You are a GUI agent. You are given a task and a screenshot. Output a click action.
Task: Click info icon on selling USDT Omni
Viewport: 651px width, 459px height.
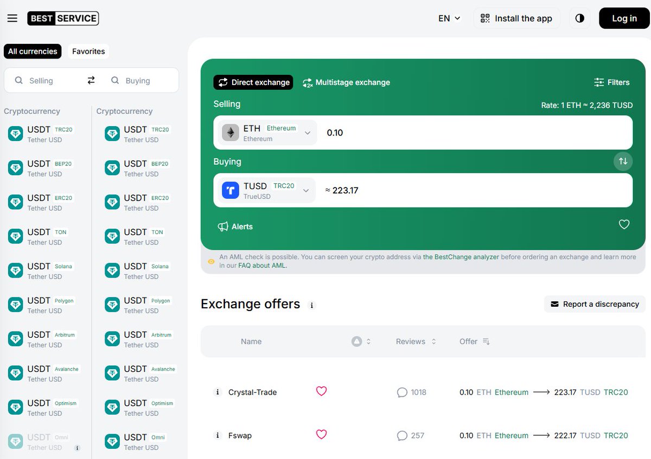(x=78, y=448)
